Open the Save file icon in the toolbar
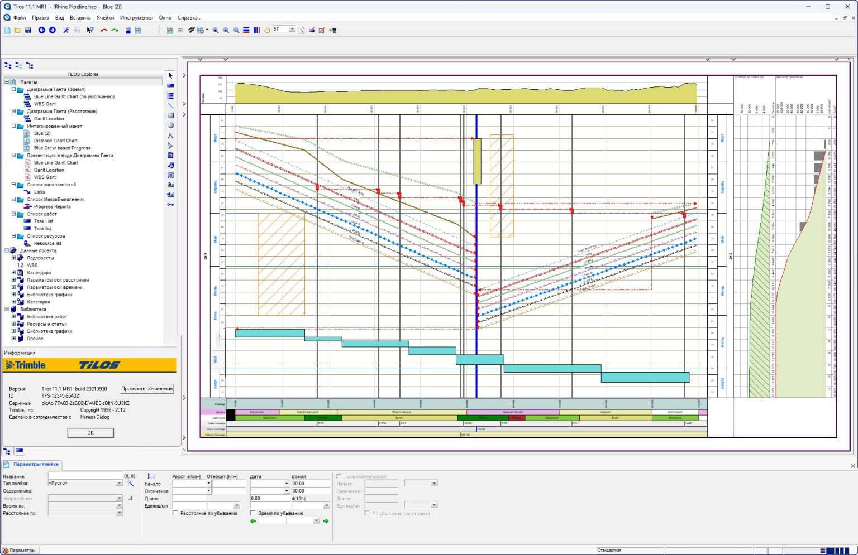Viewport: 858px width, 555px height. [28, 30]
